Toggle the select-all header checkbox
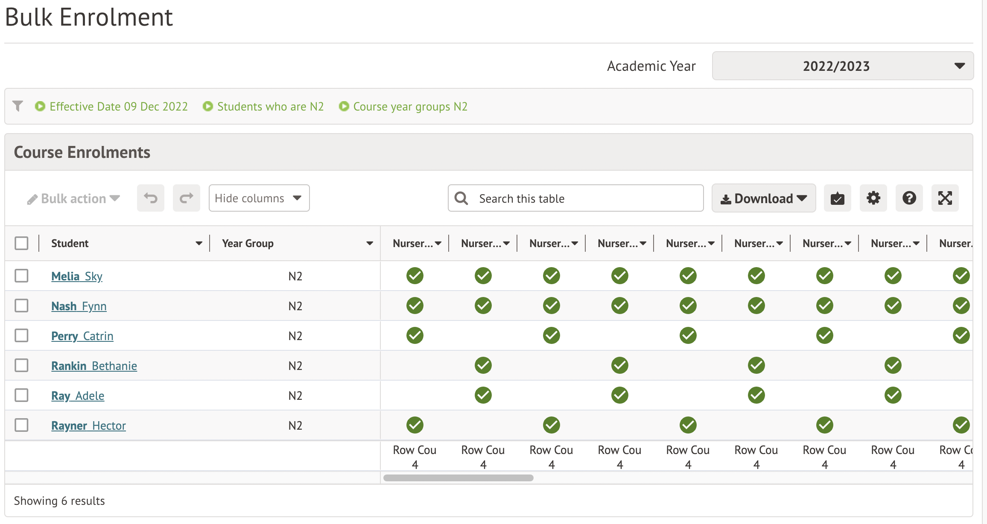 [21, 243]
